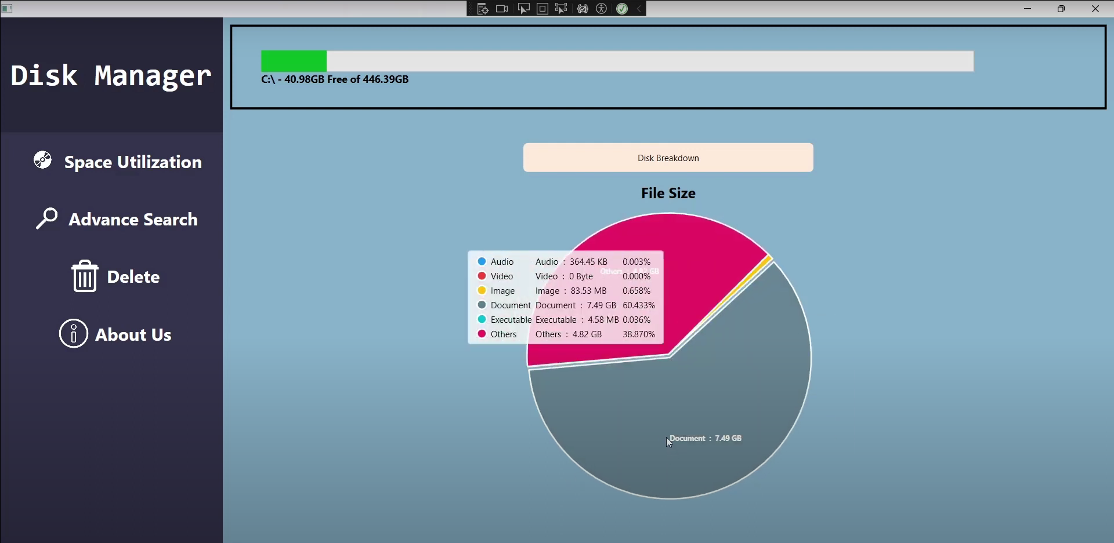Click the Disk Breakdown button
The height and width of the screenshot is (543, 1114).
coord(668,158)
